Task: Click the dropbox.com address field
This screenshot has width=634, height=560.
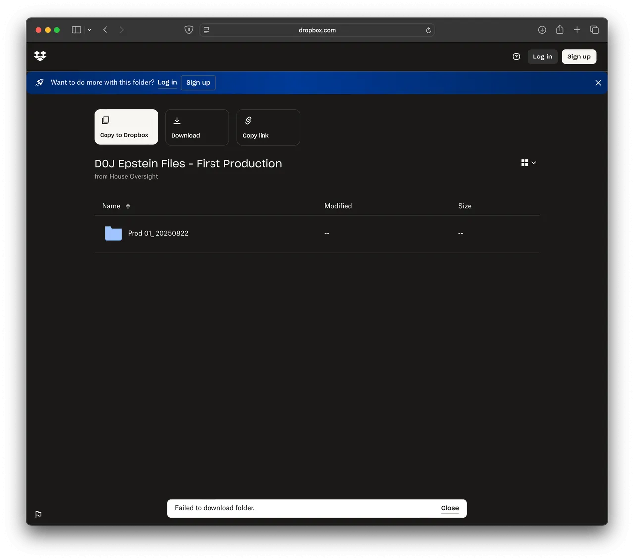Action: [317, 30]
